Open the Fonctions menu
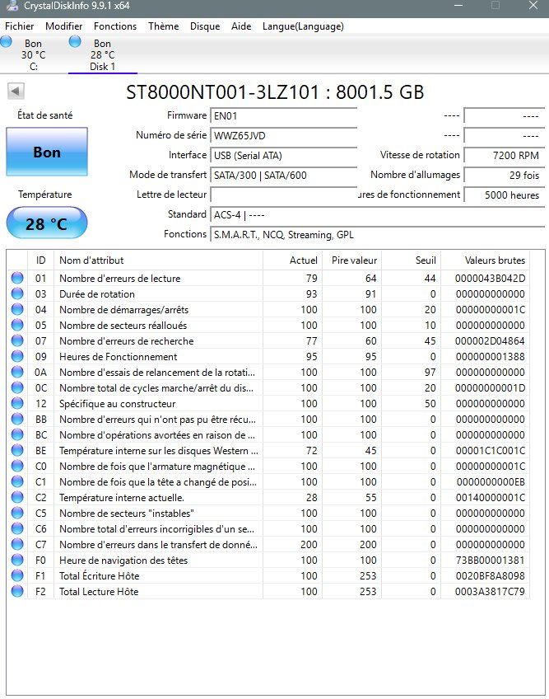The height and width of the screenshot is (699, 549). pos(115,26)
